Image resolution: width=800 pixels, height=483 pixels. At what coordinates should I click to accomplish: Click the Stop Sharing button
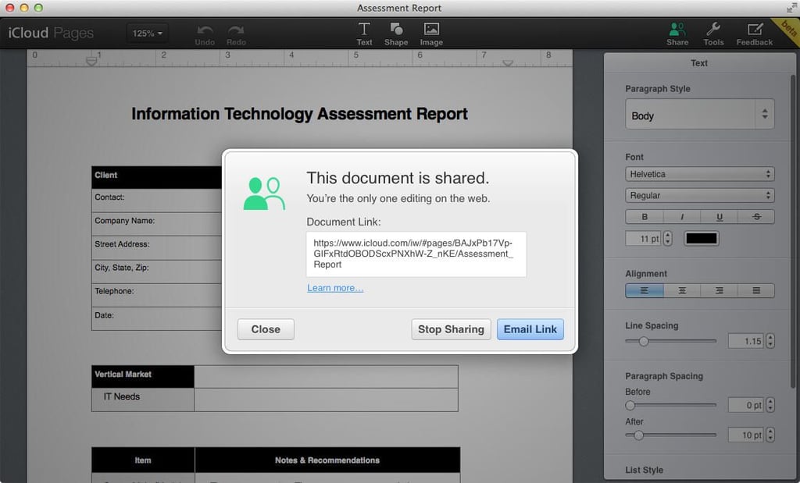[x=451, y=329]
